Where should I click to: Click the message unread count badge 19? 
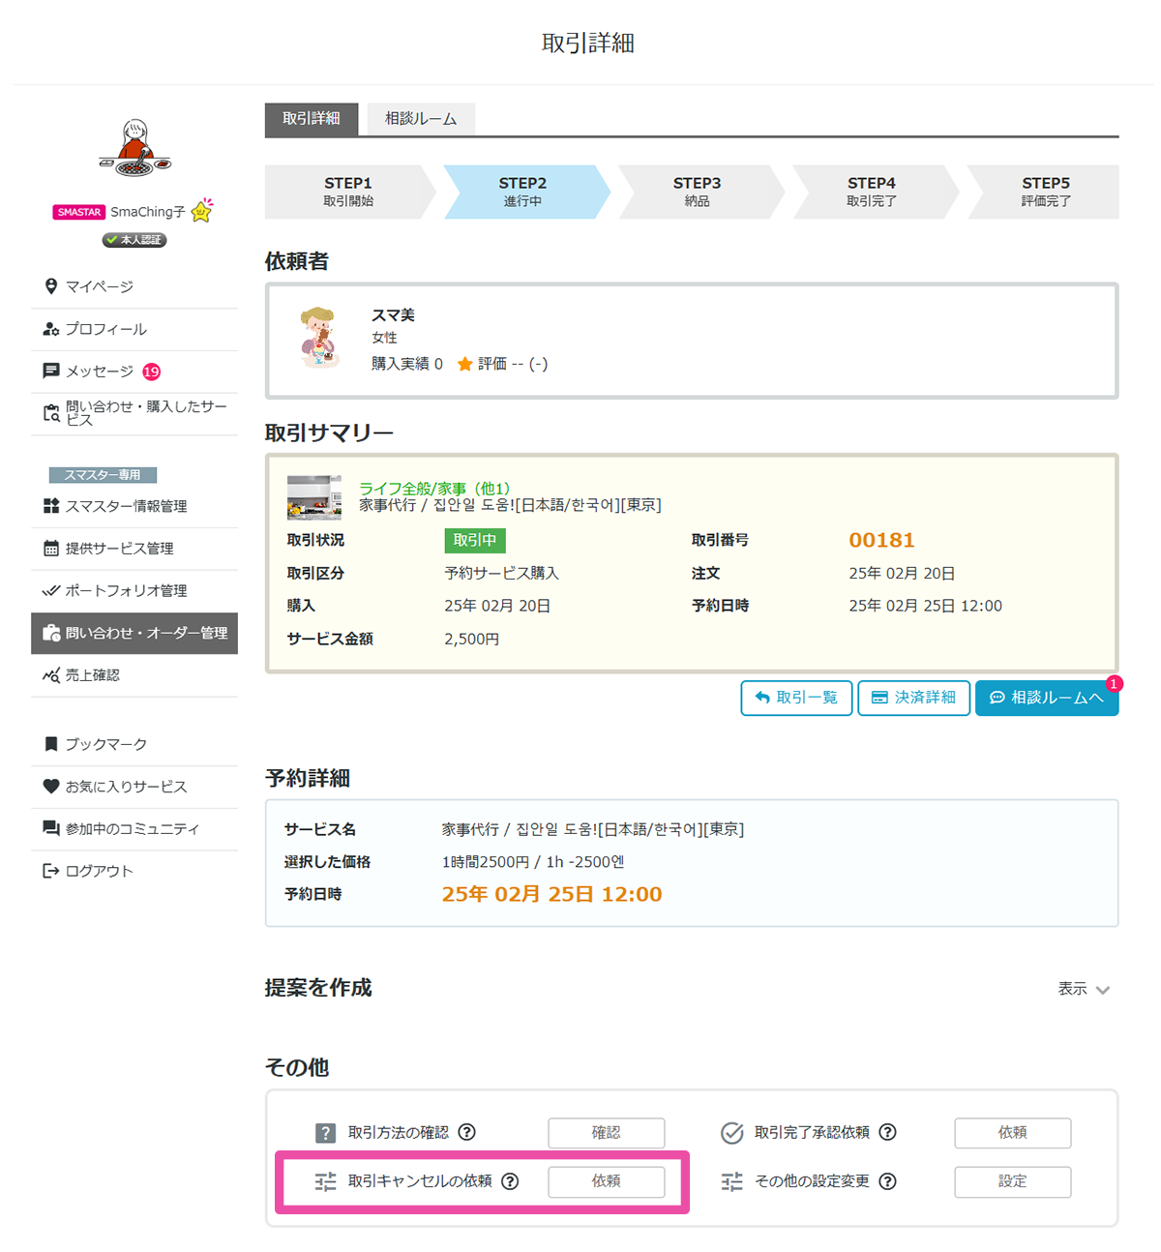click(152, 372)
